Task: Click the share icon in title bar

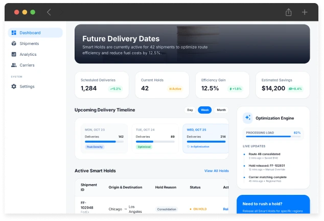Action: pyautogui.click(x=288, y=12)
